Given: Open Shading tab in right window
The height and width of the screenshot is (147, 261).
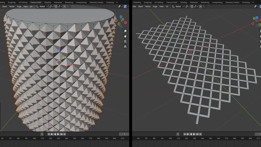Looking at the screenshot, I should pyautogui.click(x=183, y=2).
